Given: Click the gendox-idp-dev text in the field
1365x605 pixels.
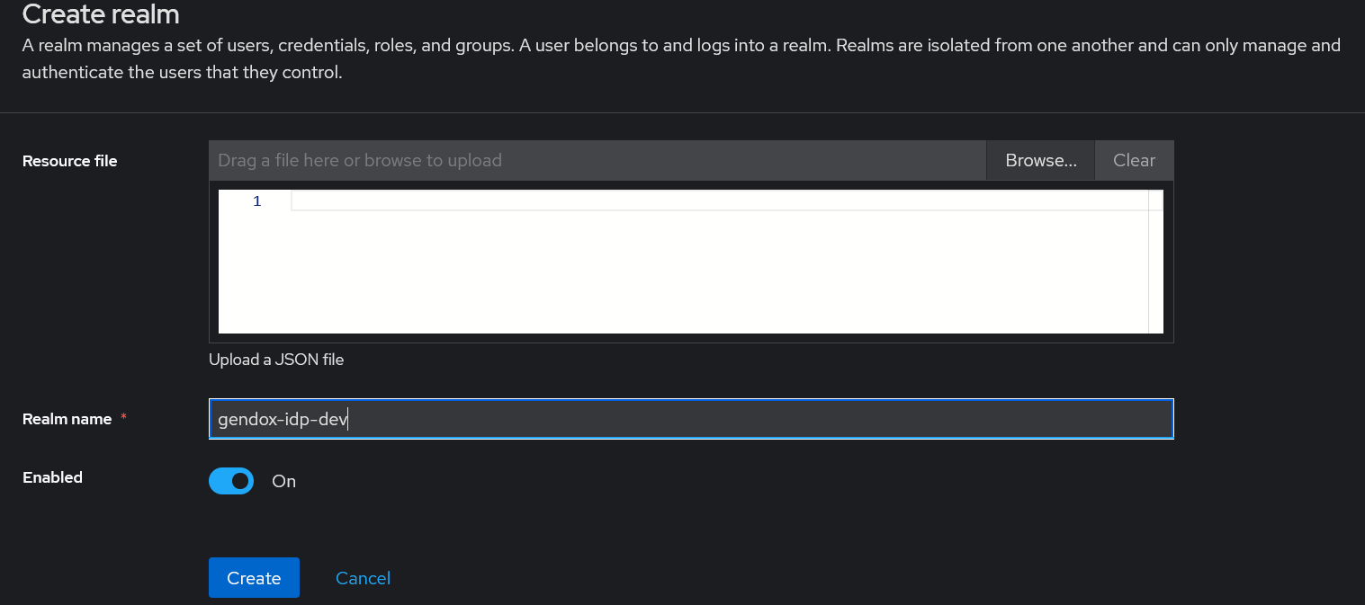Looking at the screenshot, I should click(x=283, y=419).
